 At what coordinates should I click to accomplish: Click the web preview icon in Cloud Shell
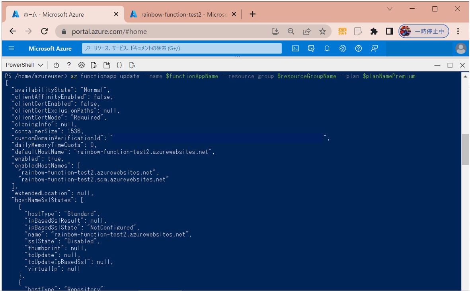(132, 65)
